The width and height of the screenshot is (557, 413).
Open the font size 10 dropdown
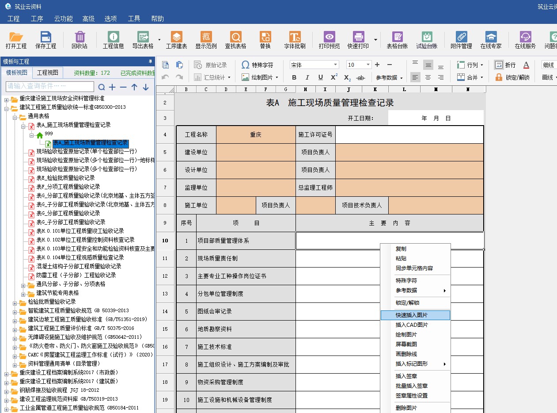368,65
